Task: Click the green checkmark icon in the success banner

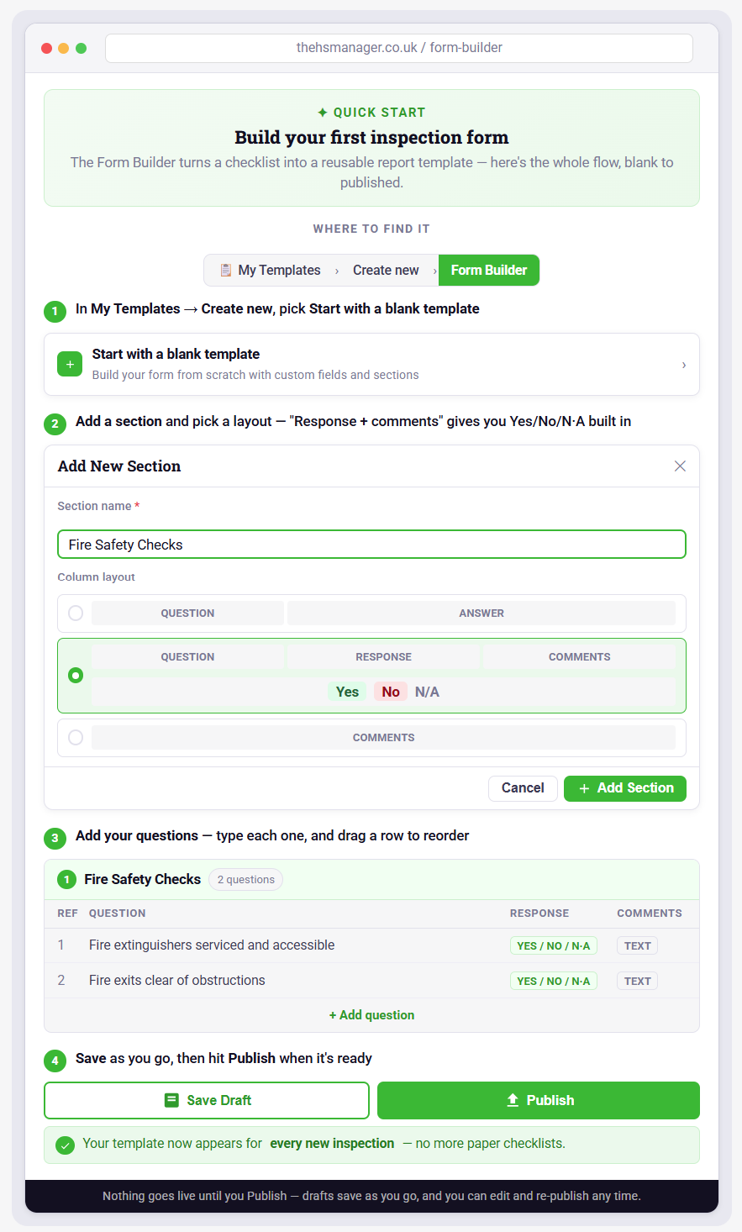Action: pos(65,1145)
